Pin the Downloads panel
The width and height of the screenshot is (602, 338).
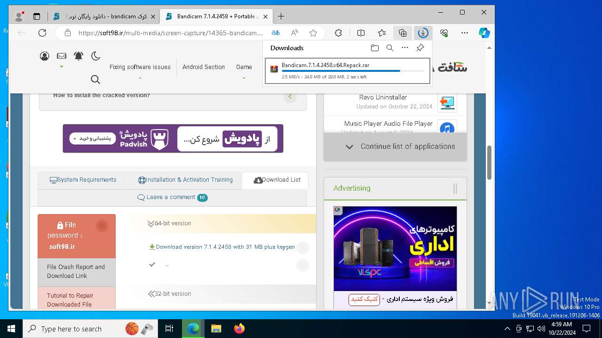(x=420, y=48)
